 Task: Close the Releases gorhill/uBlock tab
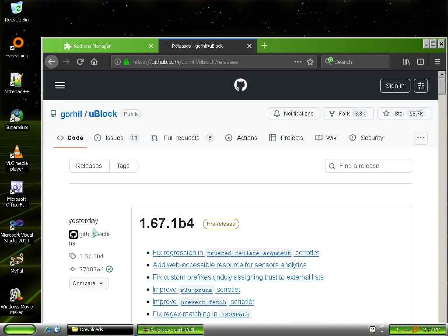pyautogui.click(x=249, y=45)
